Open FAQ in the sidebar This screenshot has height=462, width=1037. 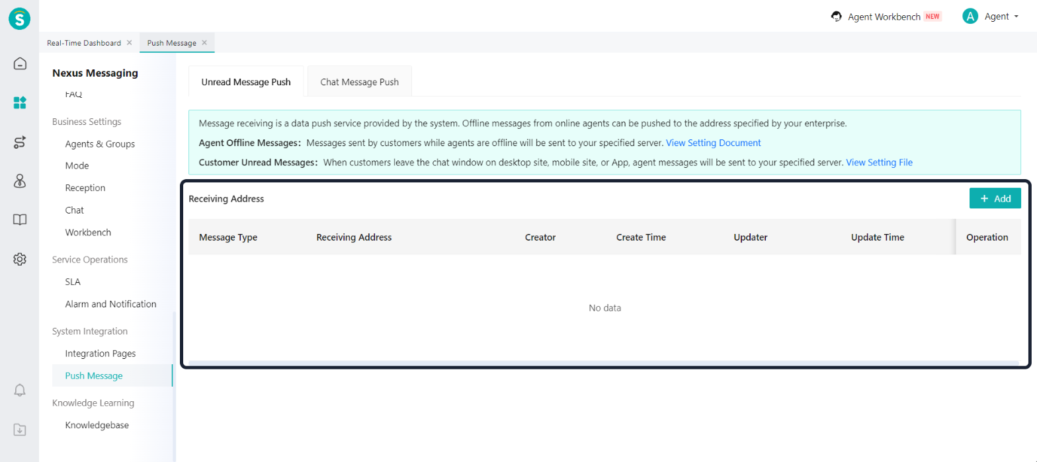[x=73, y=95]
